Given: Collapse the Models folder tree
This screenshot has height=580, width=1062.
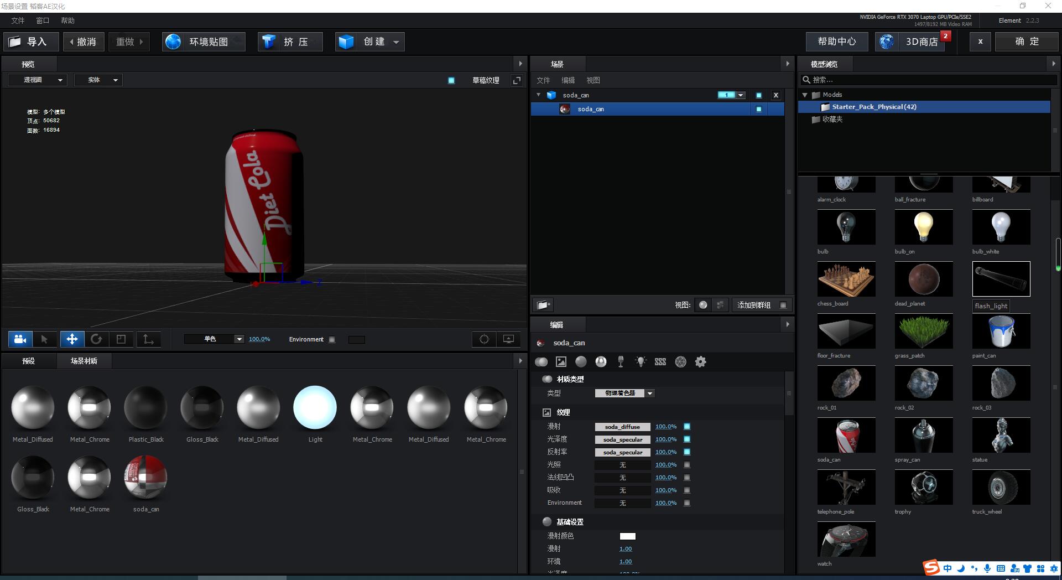Looking at the screenshot, I should 805,95.
